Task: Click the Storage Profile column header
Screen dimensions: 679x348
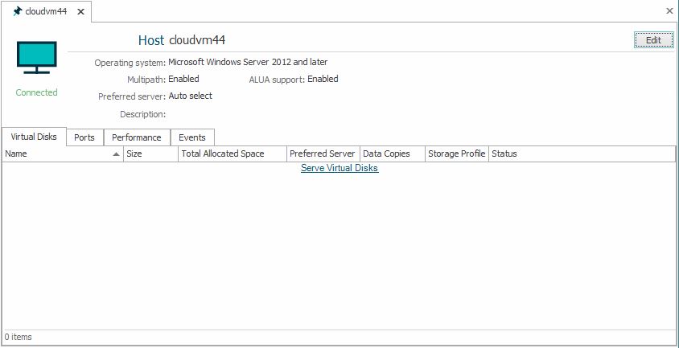Action: [456, 154]
